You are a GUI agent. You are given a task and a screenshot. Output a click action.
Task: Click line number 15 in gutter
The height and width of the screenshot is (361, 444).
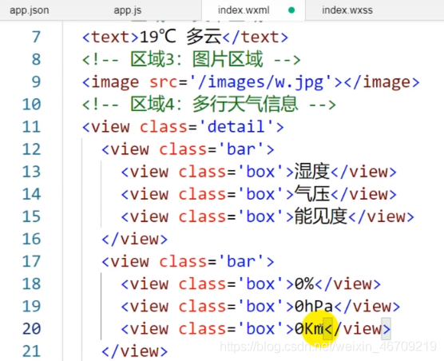coord(32,216)
